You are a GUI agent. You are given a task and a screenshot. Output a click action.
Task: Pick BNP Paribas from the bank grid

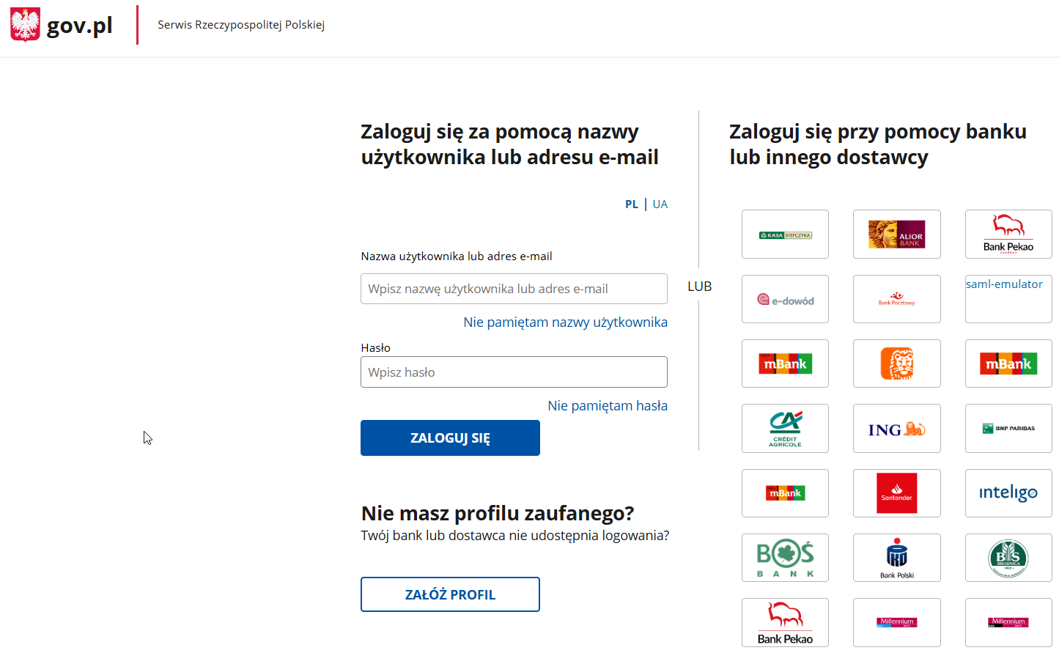coord(1008,428)
